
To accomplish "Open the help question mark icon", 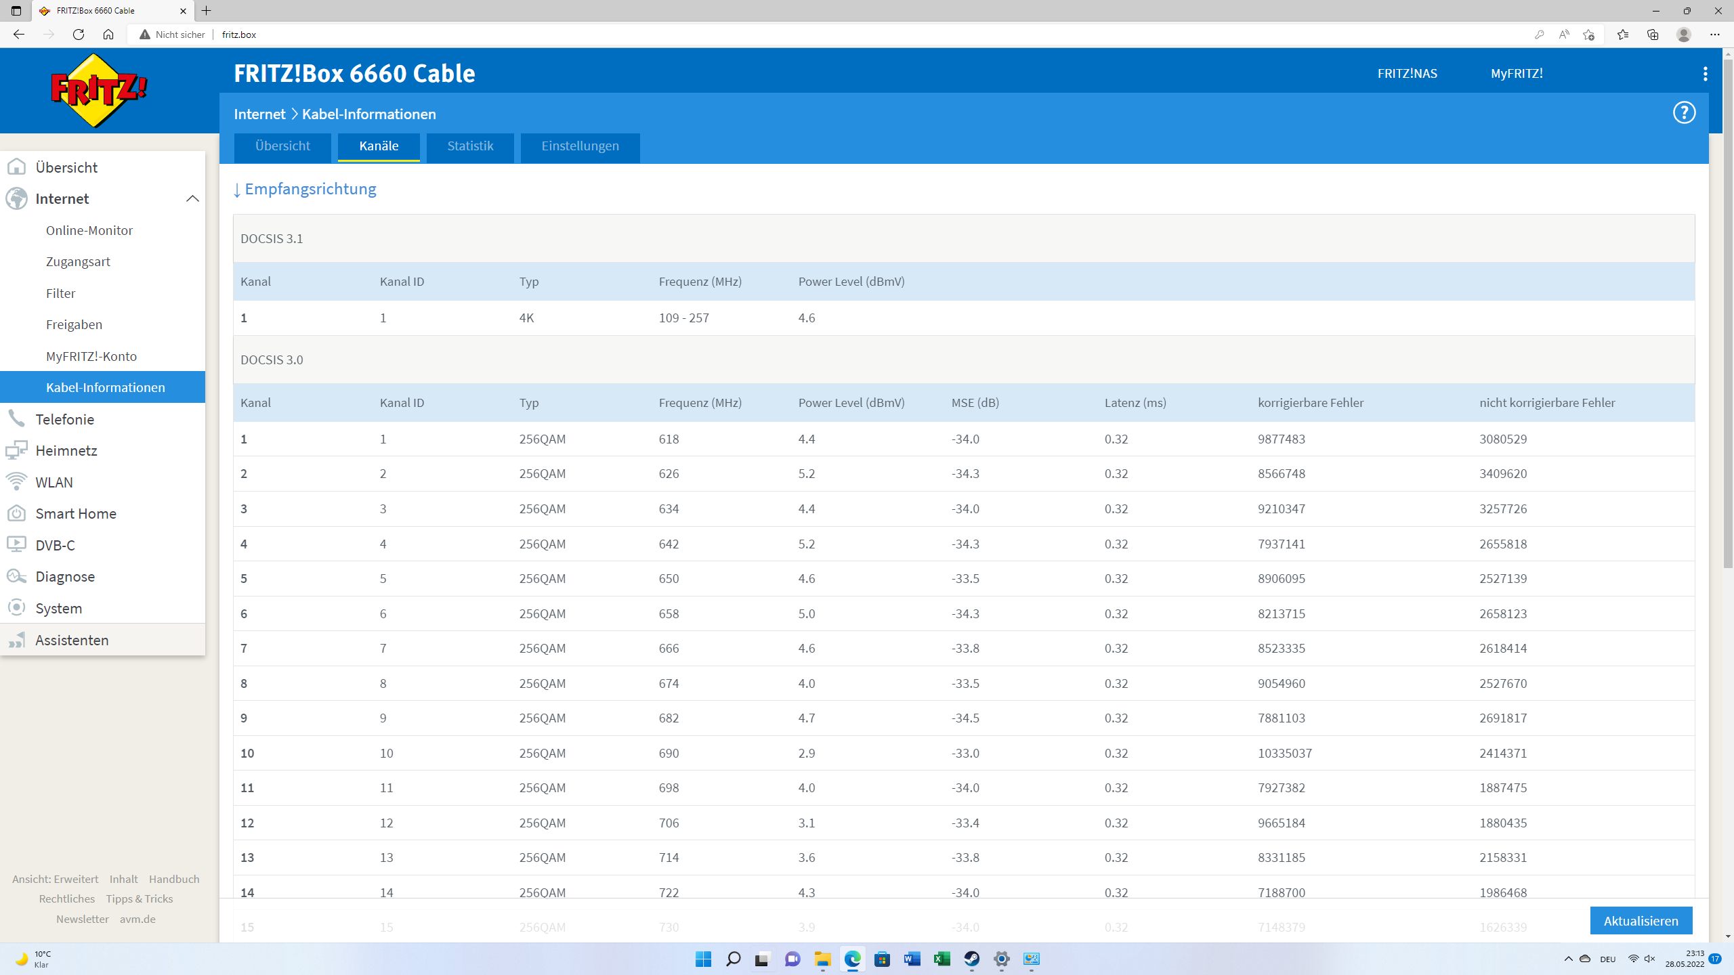I will 1684,112.
